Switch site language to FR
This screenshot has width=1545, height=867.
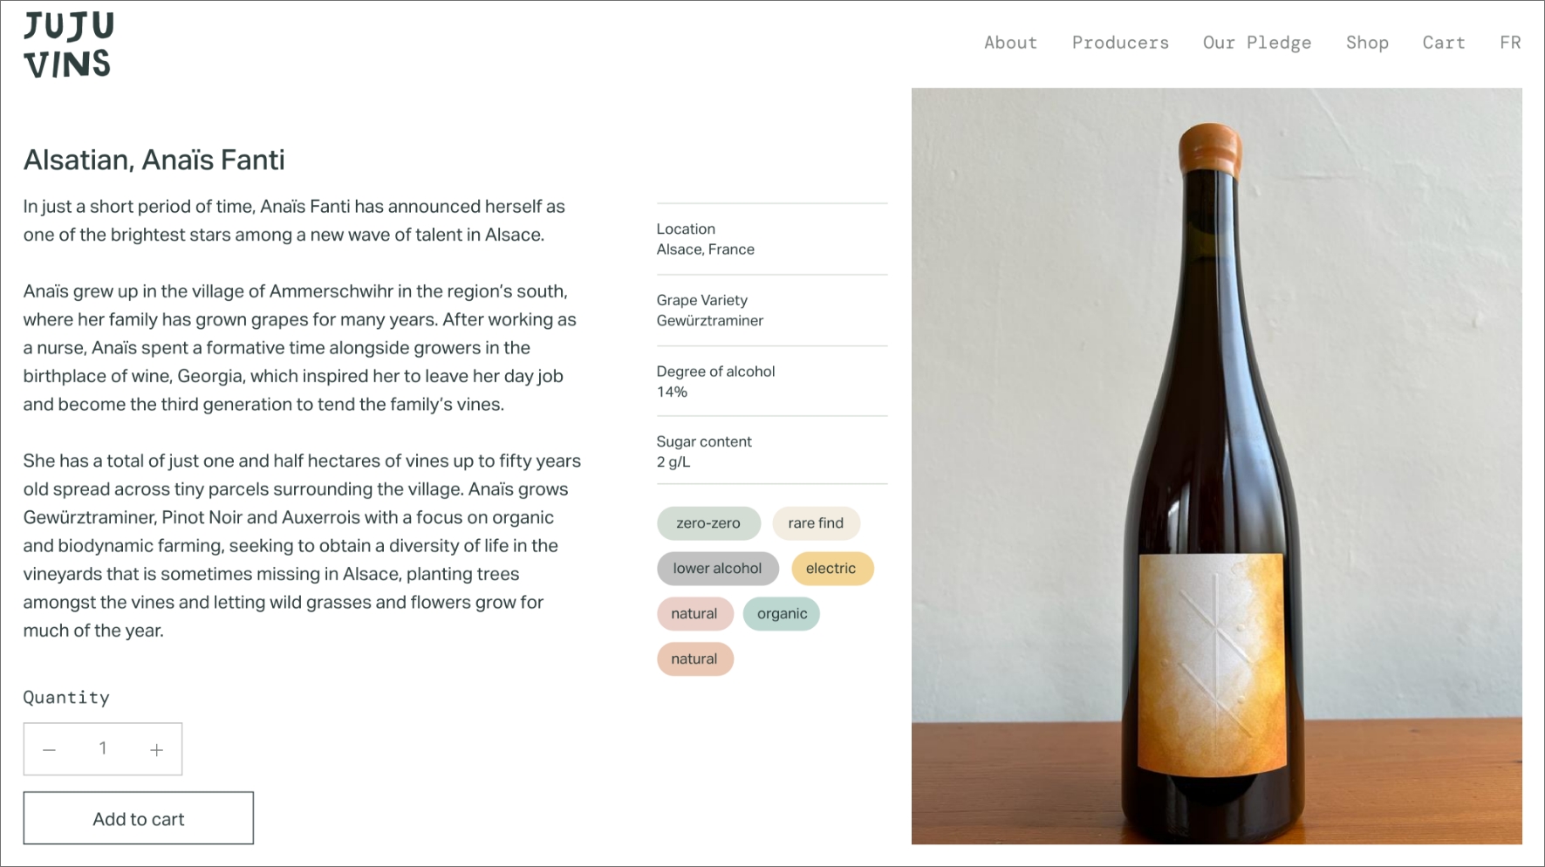point(1510,43)
